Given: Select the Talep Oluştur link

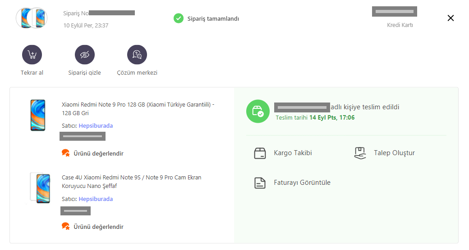Looking at the screenshot, I should click(394, 153).
